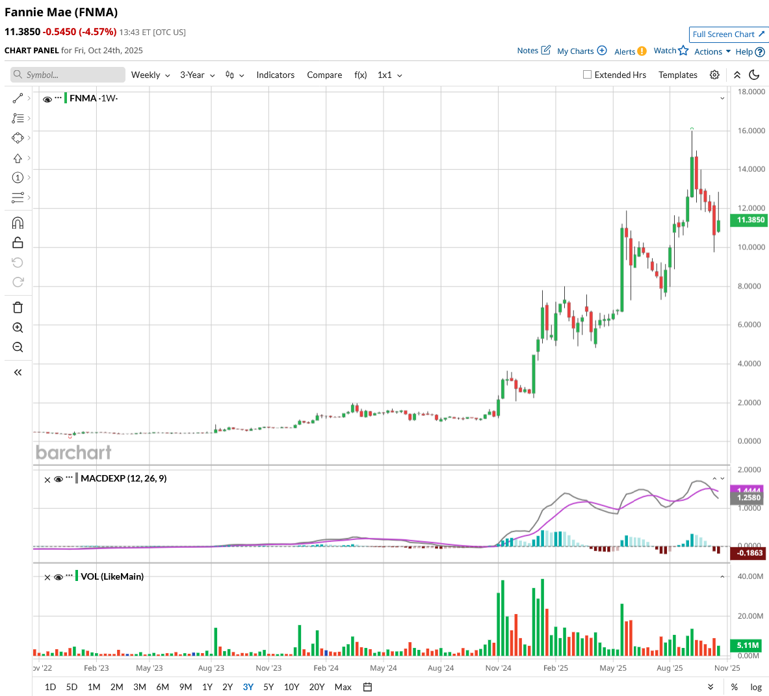Open the numbered annotation tool
The height and width of the screenshot is (696, 769).
[x=18, y=177]
